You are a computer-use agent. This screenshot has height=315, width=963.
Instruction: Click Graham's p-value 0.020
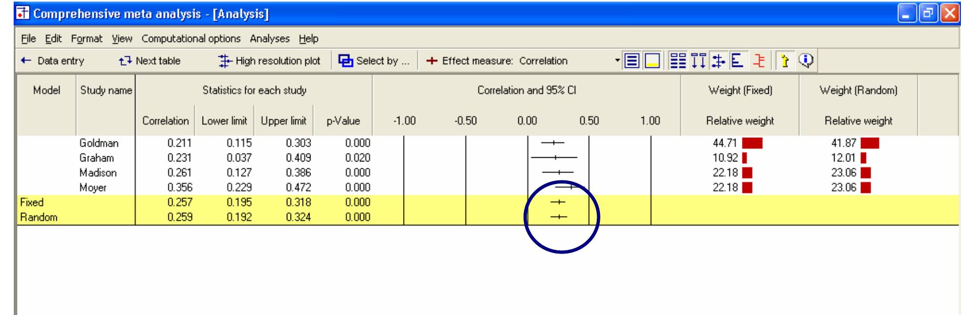click(x=357, y=158)
